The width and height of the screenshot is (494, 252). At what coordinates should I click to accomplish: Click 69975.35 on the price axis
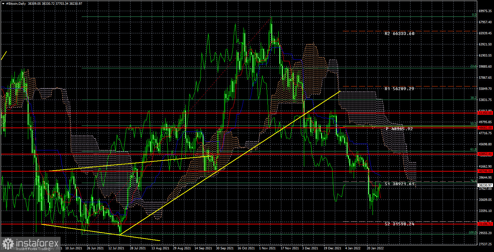coord(485,11)
